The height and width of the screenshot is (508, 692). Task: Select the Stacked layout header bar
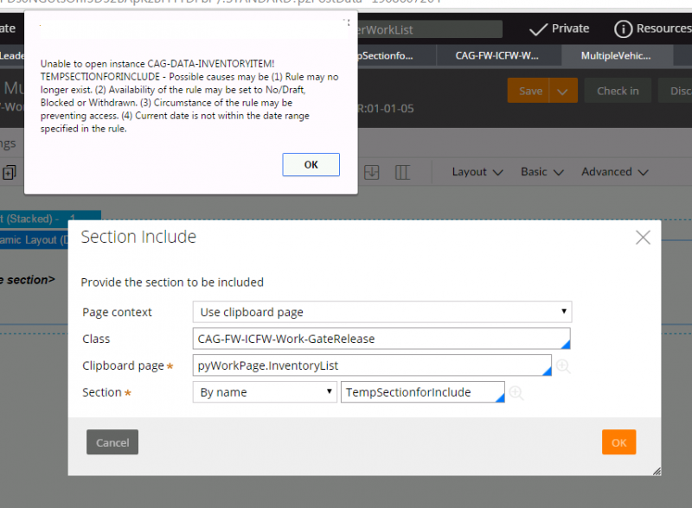51,219
